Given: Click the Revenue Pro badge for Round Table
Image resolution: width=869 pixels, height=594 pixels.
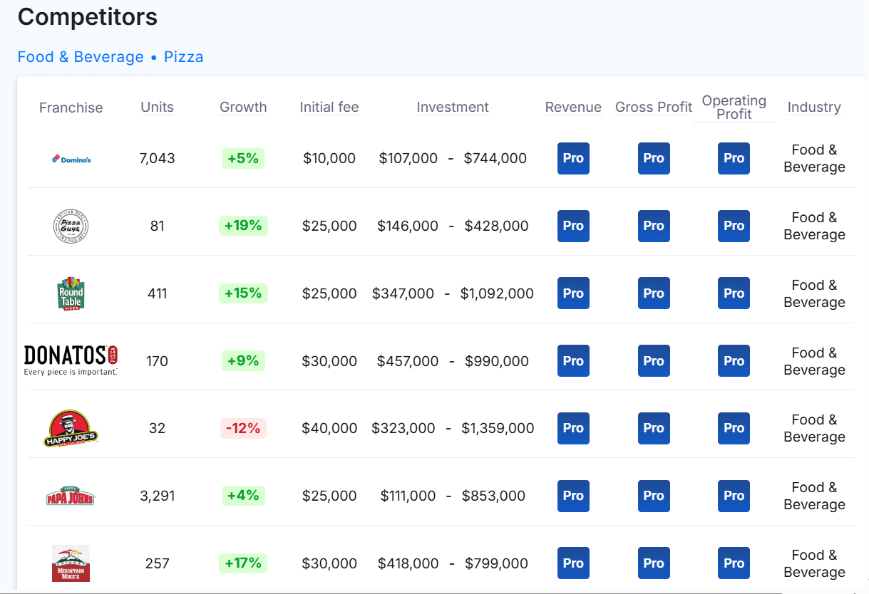Looking at the screenshot, I should click(x=573, y=293).
